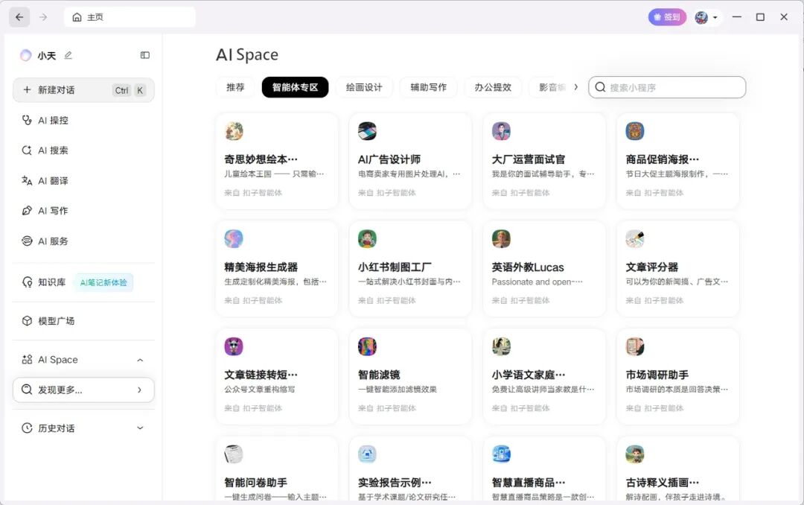Screen dimensions: 804x505
Task: Switch to the 办公提效 tab
Action: pyautogui.click(x=493, y=87)
